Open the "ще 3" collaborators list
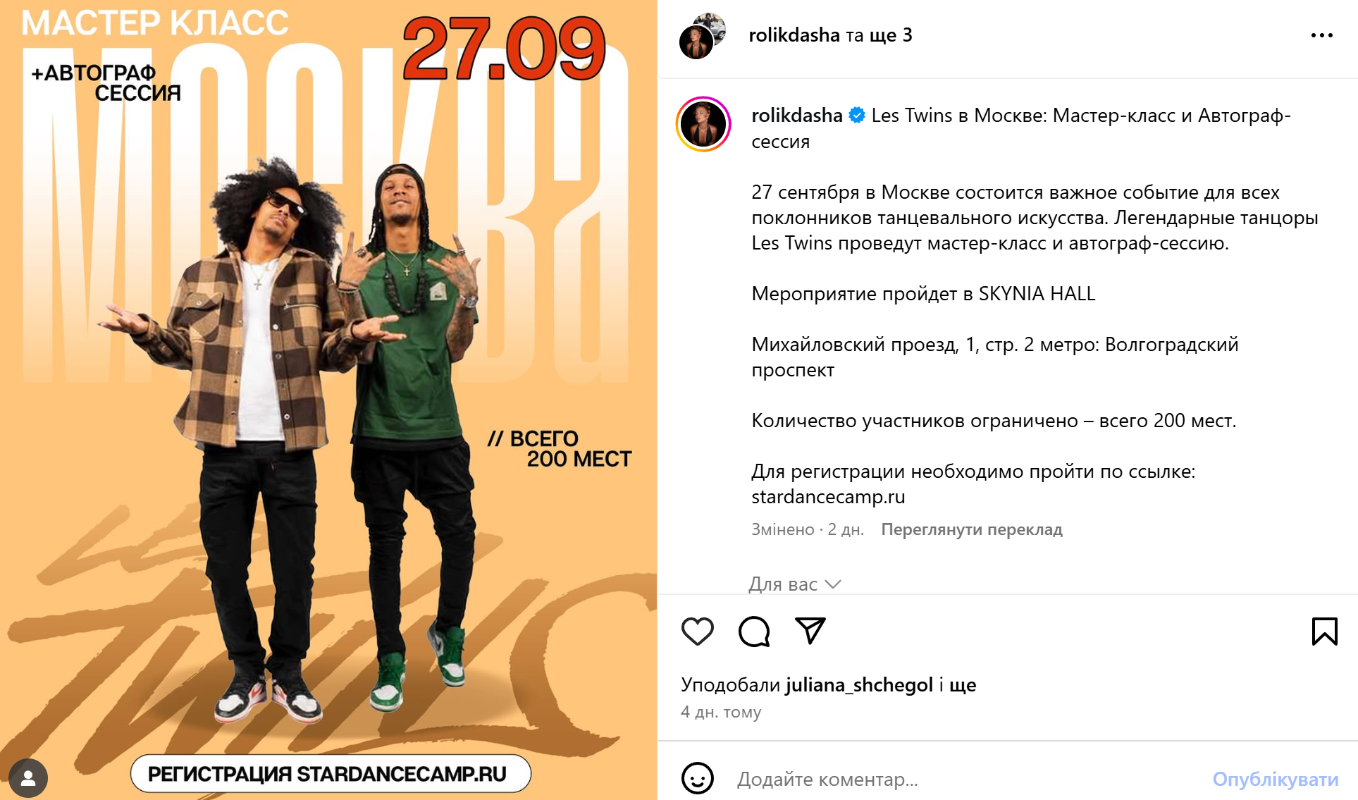Image resolution: width=1358 pixels, height=800 pixels. coord(891,35)
